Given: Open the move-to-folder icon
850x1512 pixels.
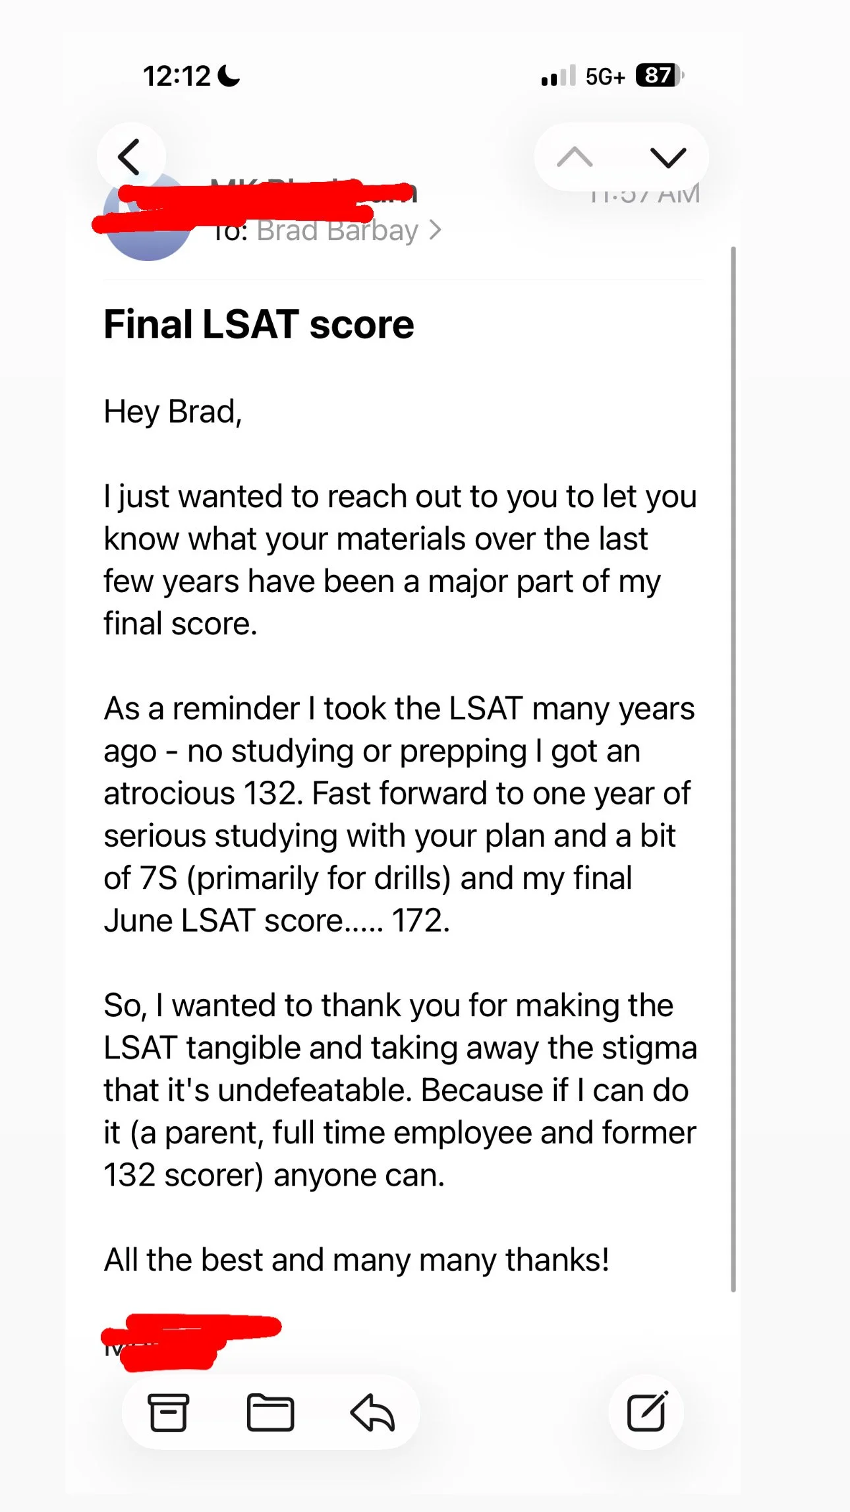Looking at the screenshot, I should (270, 1412).
